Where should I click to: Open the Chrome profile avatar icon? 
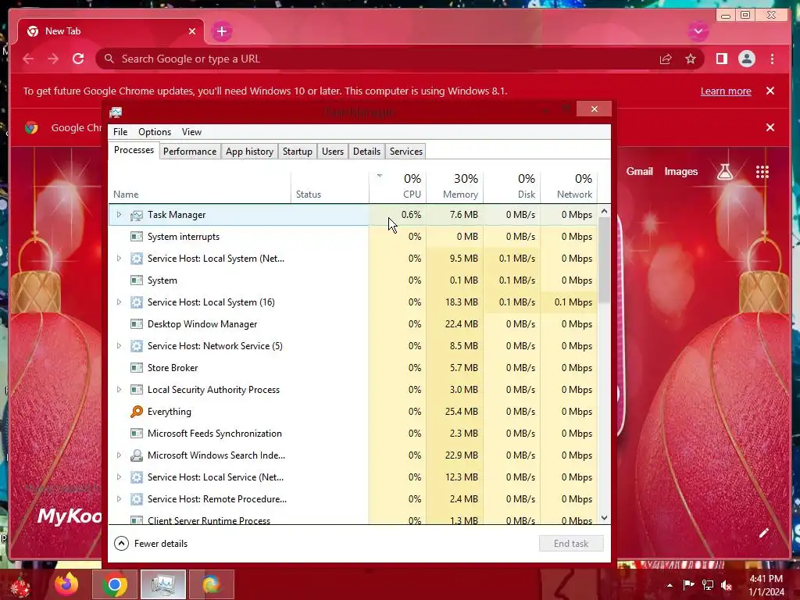click(x=746, y=59)
